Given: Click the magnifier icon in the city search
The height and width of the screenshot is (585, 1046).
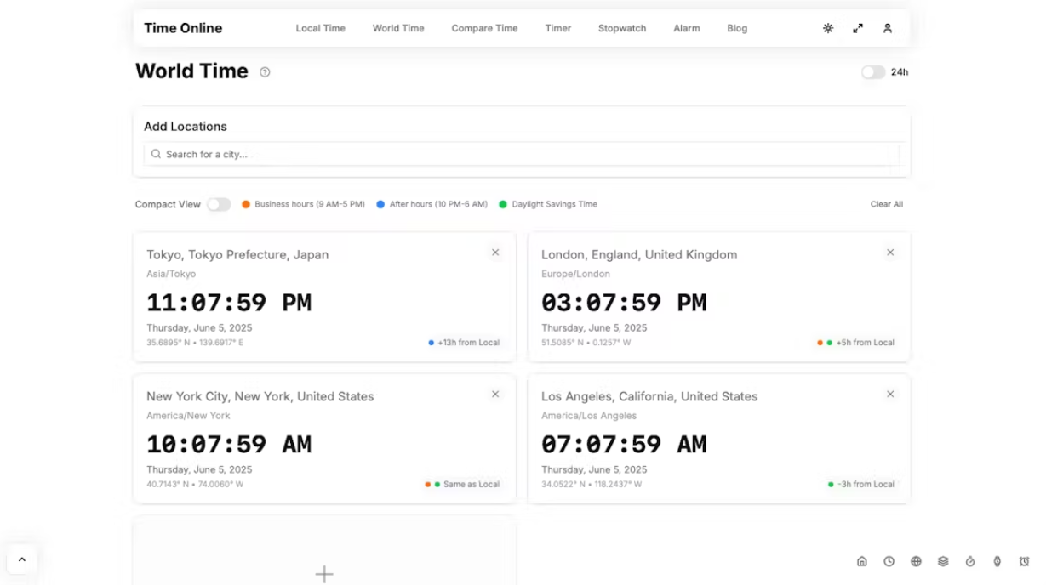Looking at the screenshot, I should (x=156, y=154).
